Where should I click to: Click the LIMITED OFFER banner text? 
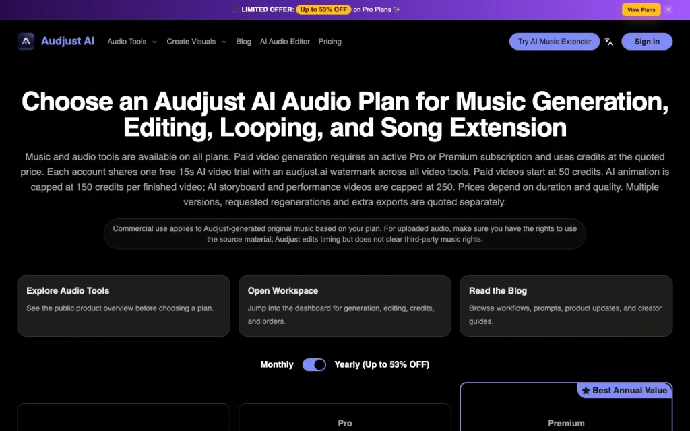(268, 9)
